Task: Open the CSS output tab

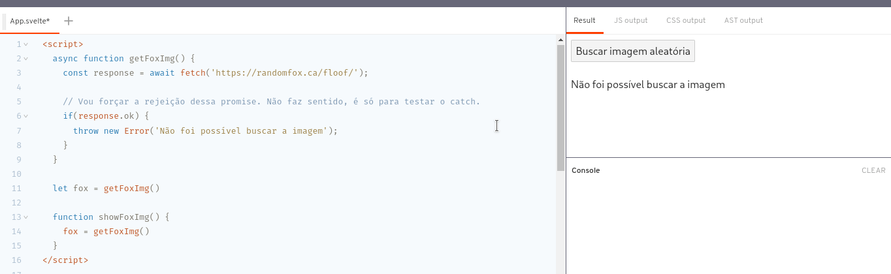Action: point(686,20)
